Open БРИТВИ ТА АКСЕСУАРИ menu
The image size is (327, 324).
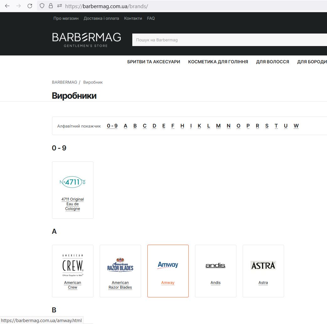point(154,62)
